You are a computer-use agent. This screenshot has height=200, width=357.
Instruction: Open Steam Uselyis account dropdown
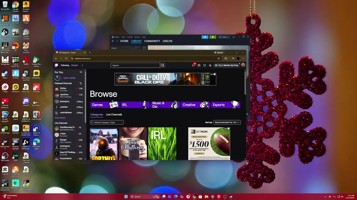[x=225, y=37]
